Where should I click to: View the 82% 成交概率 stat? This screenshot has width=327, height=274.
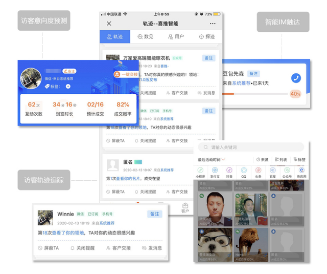pyautogui.click(x=123, y=109)
